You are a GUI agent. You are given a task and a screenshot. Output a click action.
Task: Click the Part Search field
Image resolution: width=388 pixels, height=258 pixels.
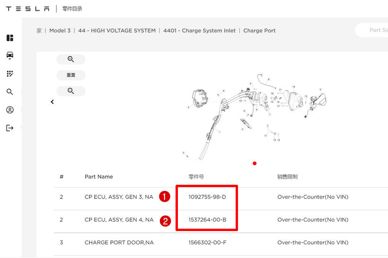[x=374, y=30]
